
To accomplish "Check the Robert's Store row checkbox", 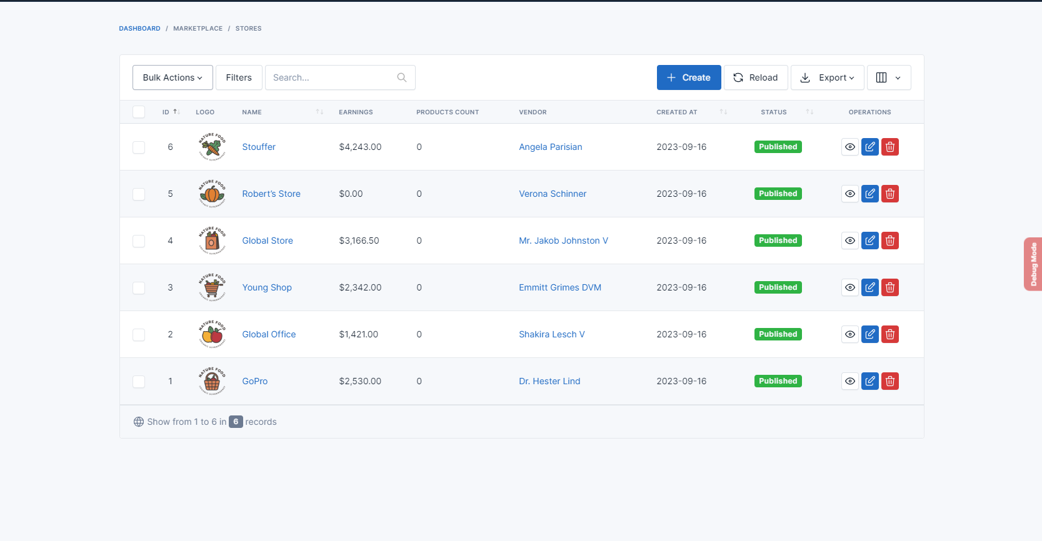I will tap(139, 194).
